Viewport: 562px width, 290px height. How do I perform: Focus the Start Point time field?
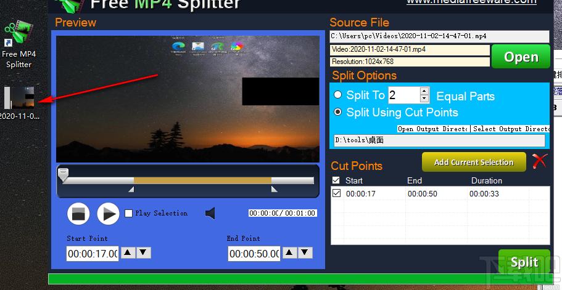tap(93, 254)
